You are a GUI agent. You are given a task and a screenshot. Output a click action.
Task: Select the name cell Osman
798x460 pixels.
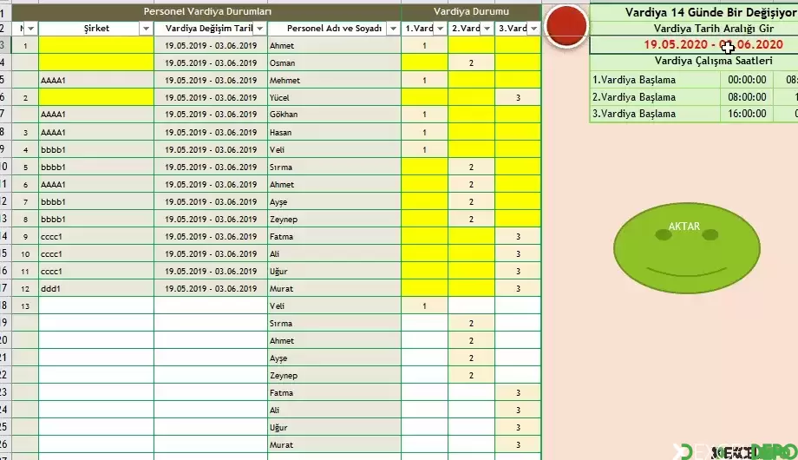334,63
